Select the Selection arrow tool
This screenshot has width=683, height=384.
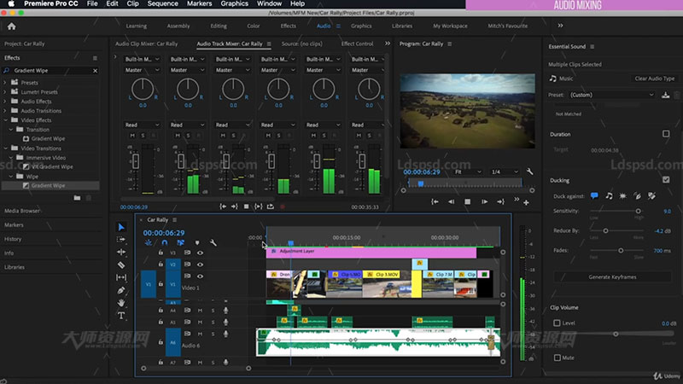[x=121, y=227]
